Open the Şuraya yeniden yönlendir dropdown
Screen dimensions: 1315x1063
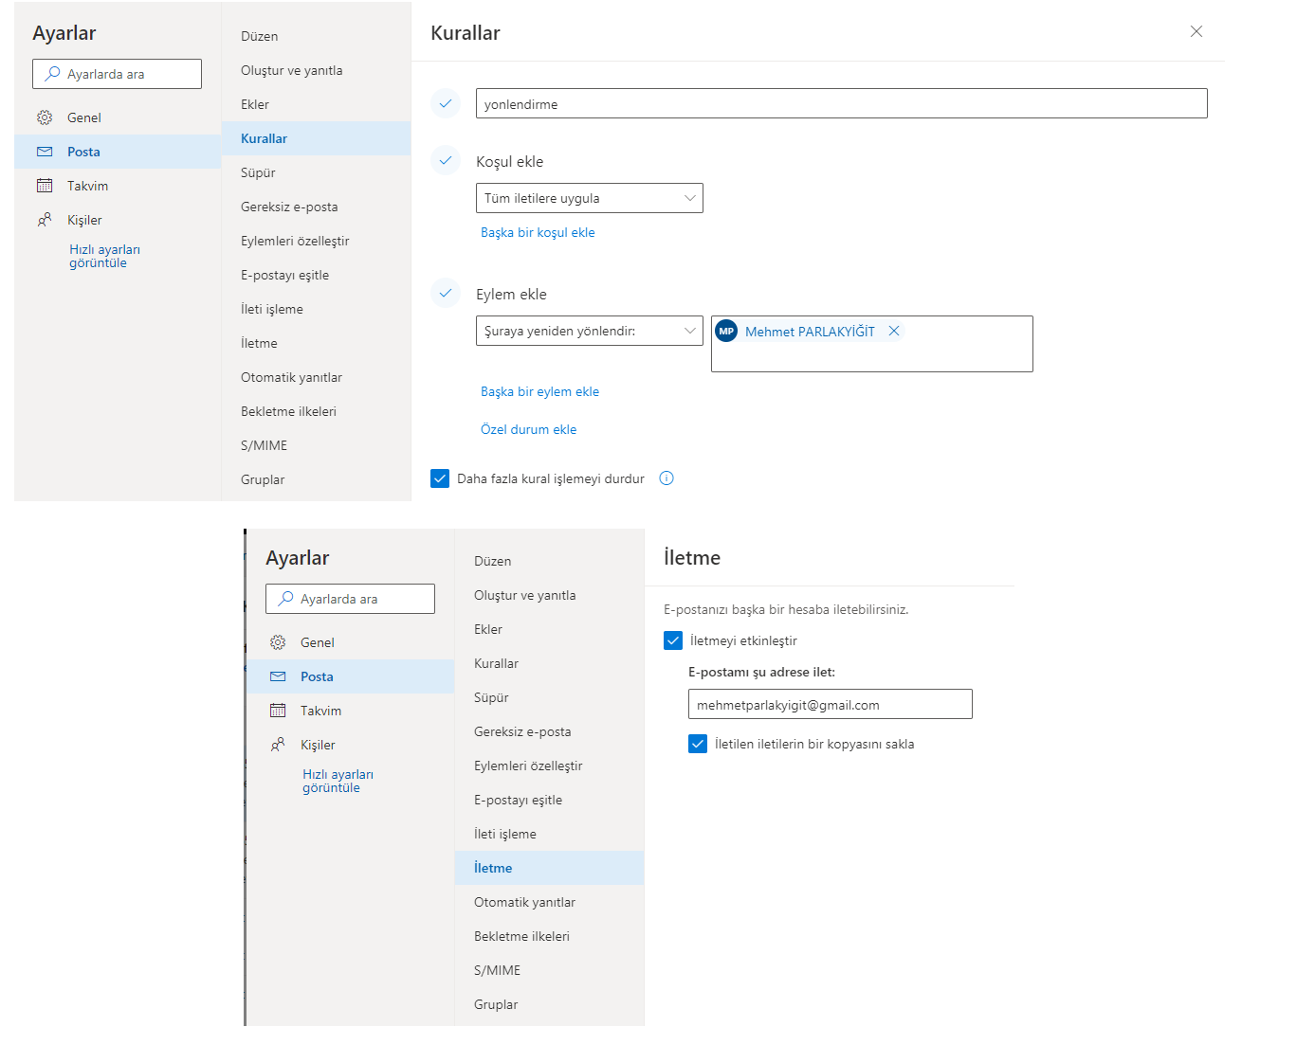[x=590, y=331]
